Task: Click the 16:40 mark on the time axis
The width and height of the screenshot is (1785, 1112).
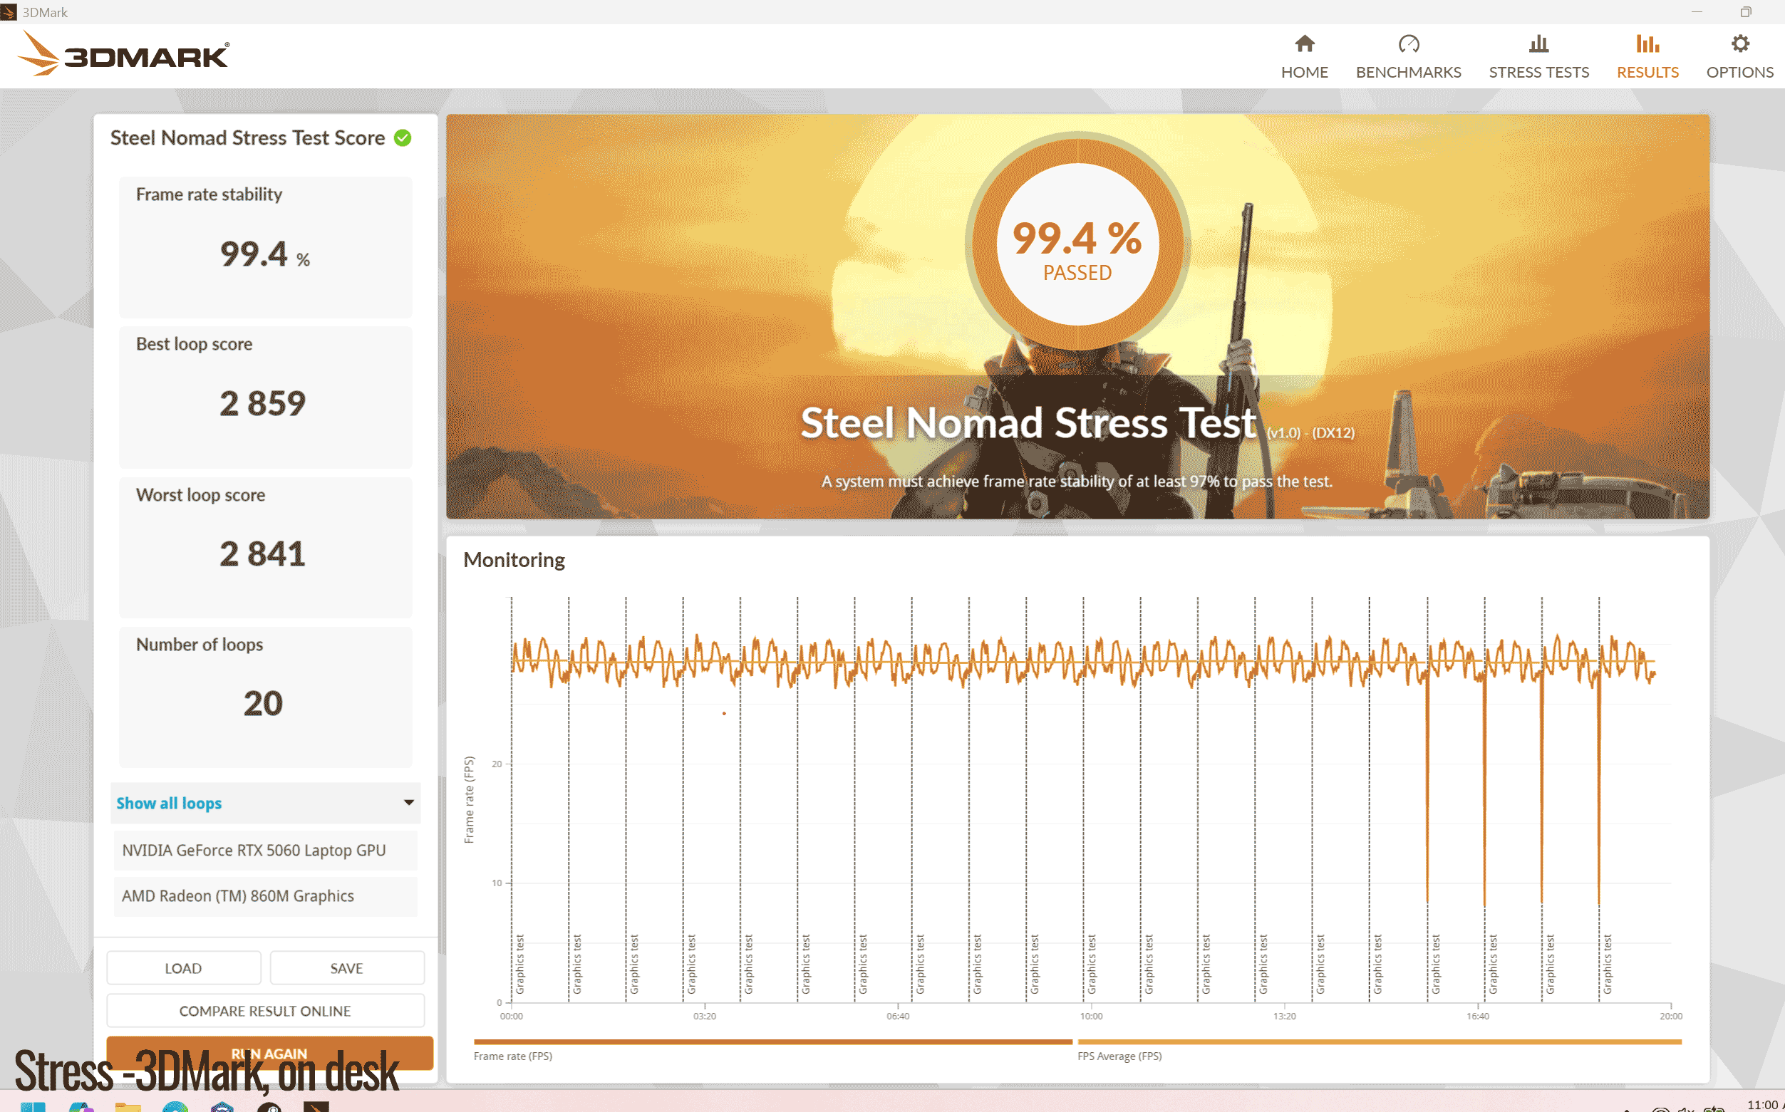Action: tap(1478, 1016)
